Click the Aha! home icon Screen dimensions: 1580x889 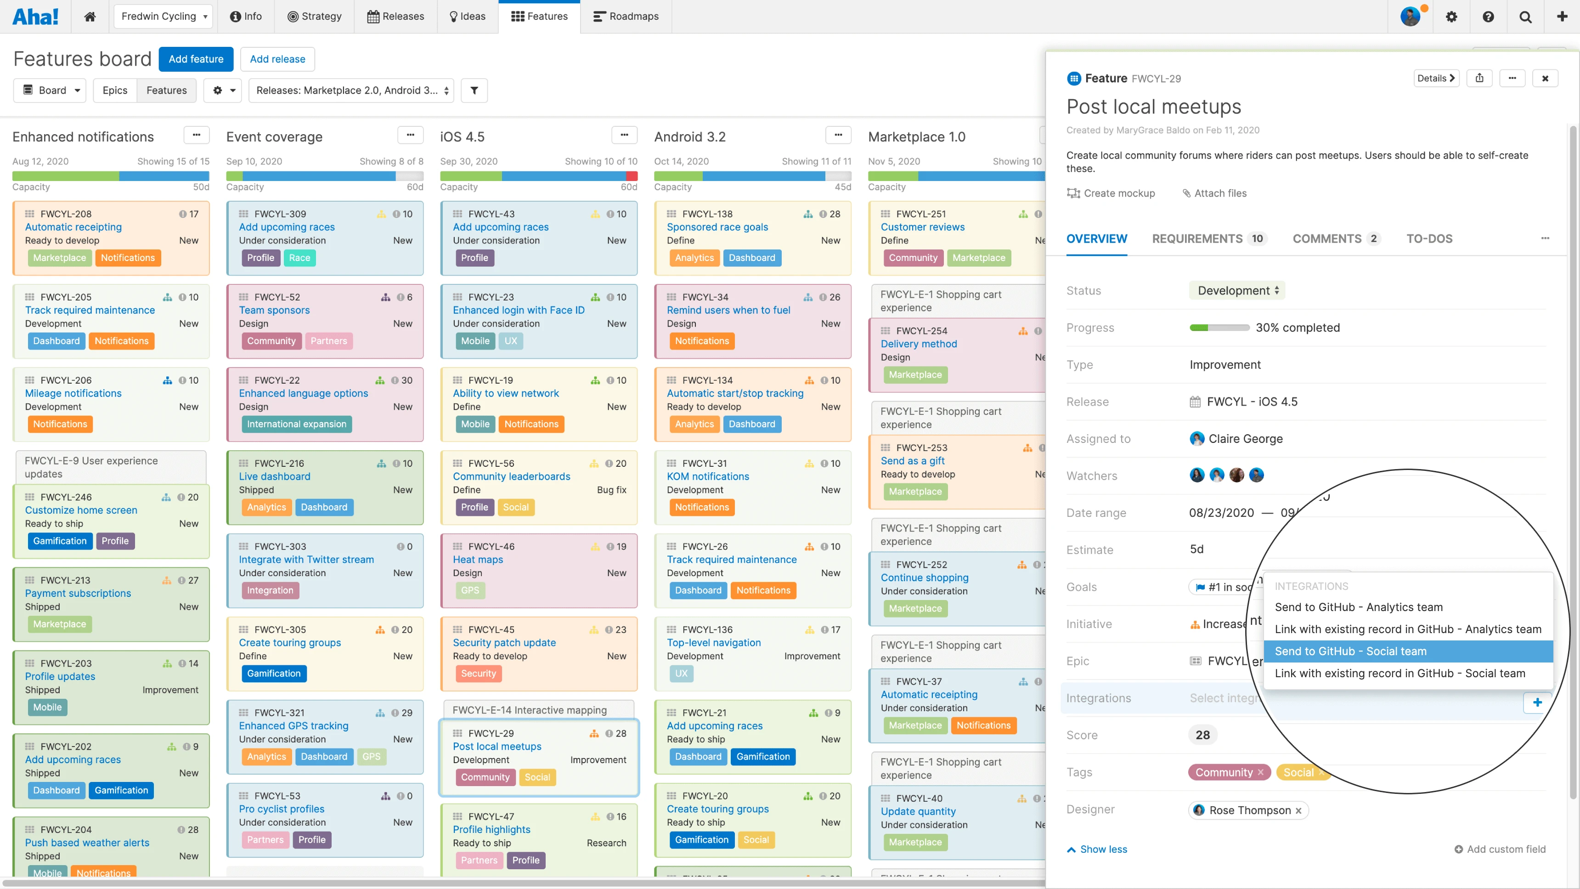[x=90, y=17]
